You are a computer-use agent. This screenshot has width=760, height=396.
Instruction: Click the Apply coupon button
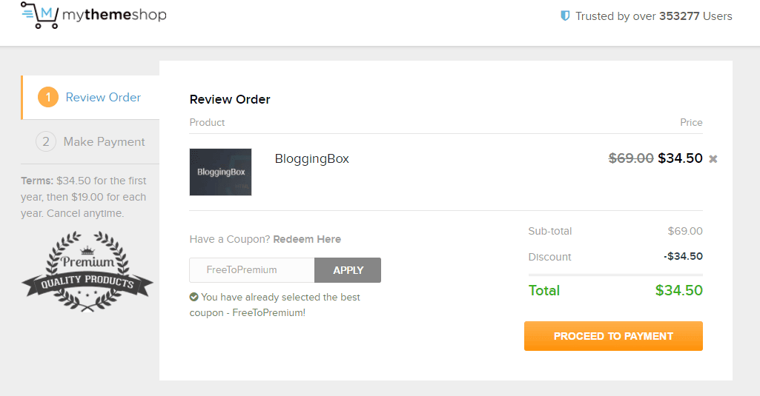(348, 270)
